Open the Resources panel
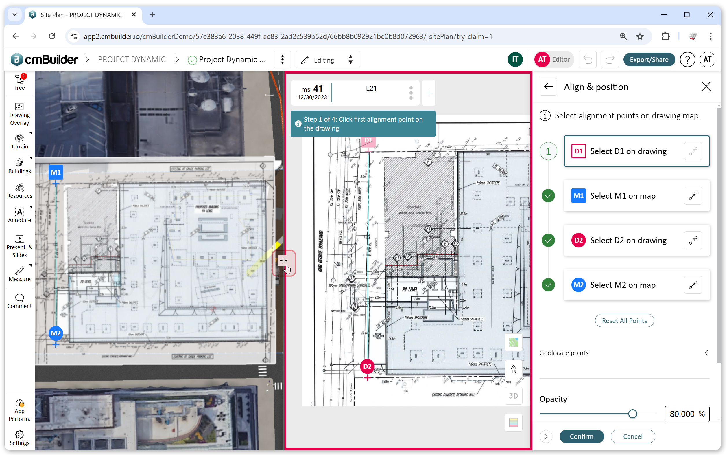 (20, 191)
